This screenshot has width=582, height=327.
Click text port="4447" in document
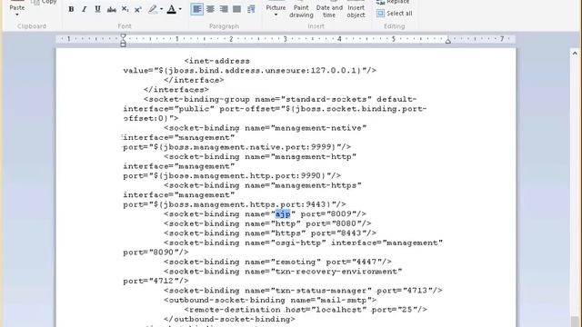click(x=356, y=262)
